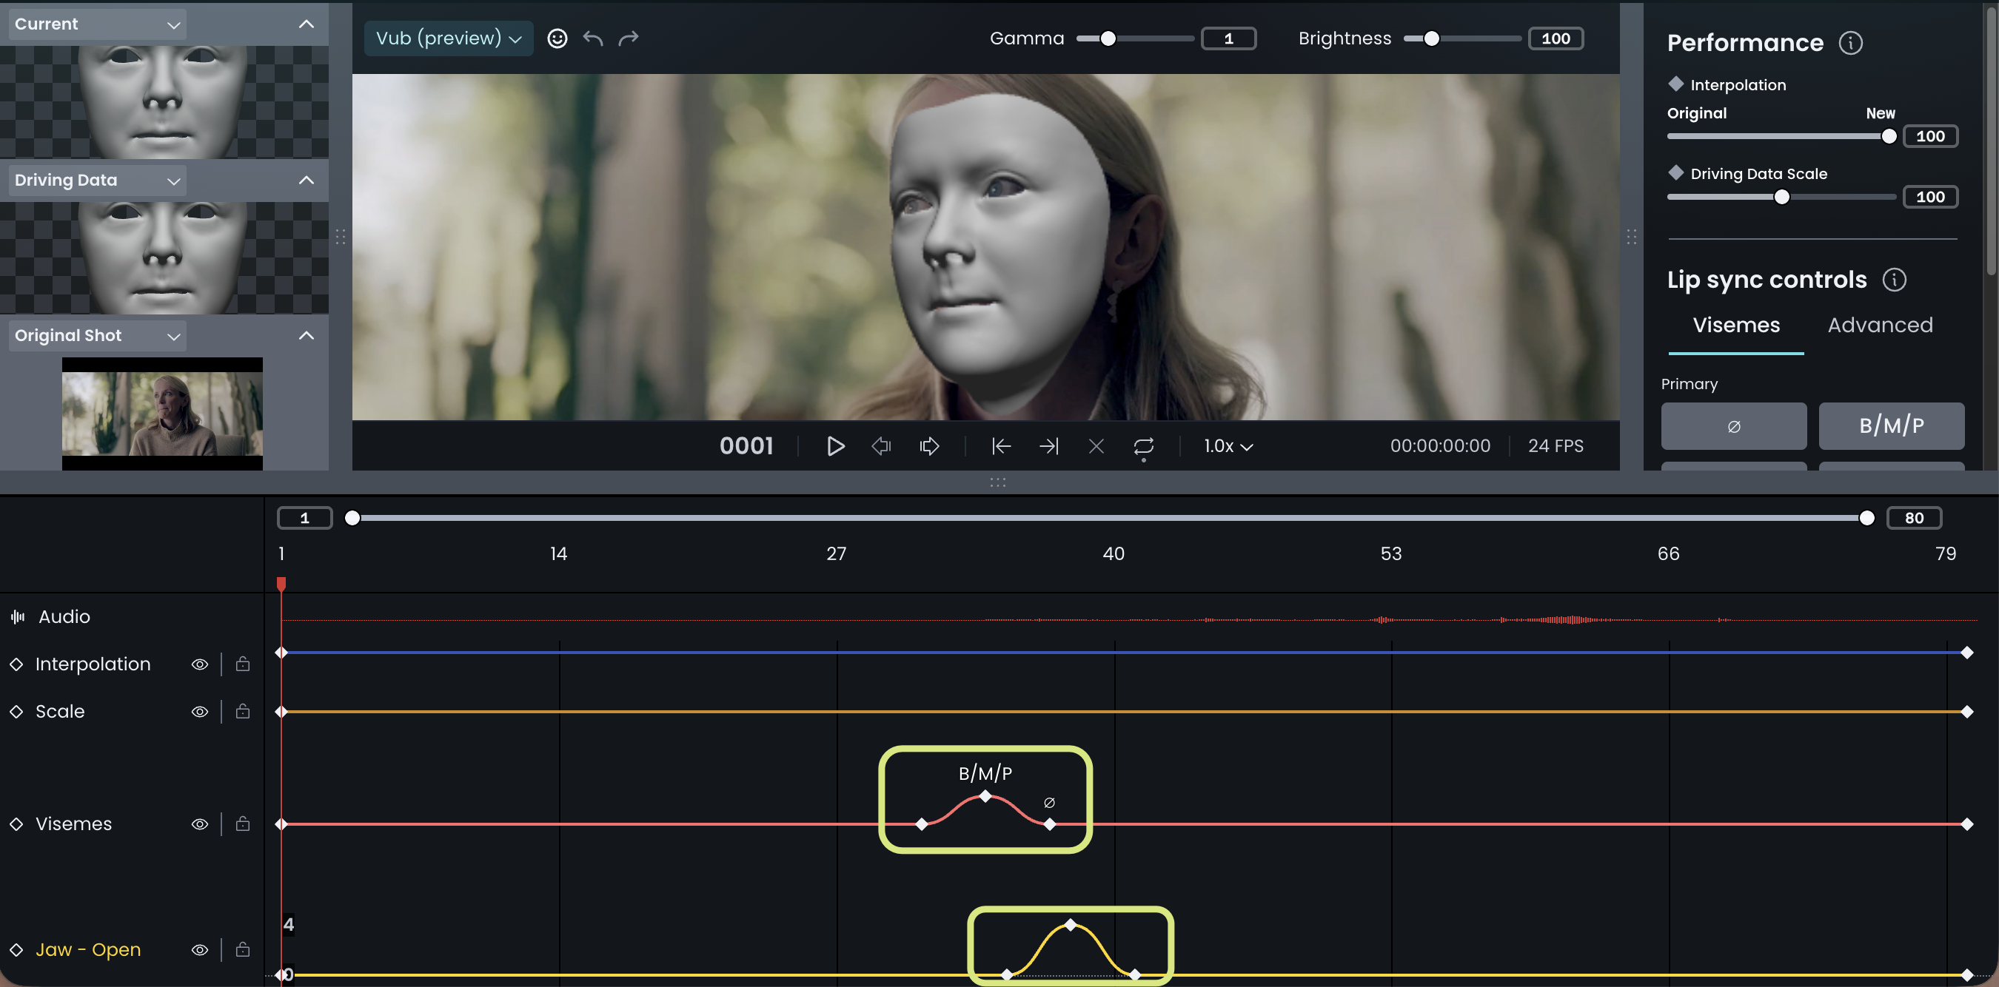Step back one frame
The image size is (1999, 987).
[881, 446]
